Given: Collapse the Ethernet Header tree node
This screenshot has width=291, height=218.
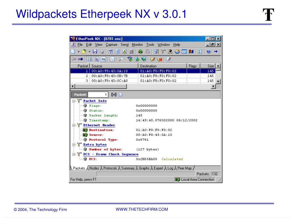Looking at the screenshot, I should (74, 125).
